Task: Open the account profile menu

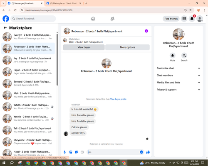Action: (x=200, y=19)
